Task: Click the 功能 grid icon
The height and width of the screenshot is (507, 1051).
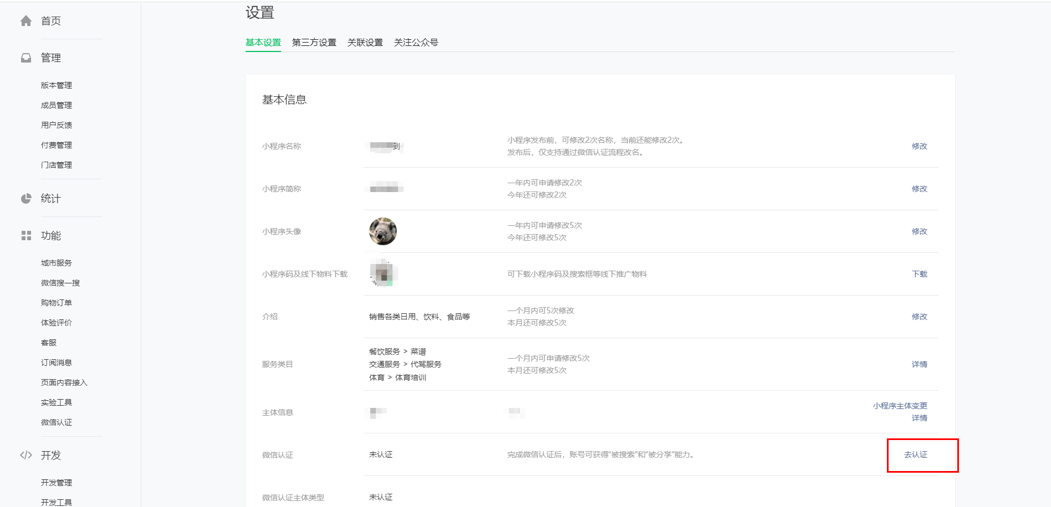Action: [x=26, y=236]
